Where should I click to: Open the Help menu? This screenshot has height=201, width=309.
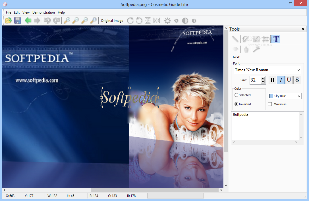[61, 12]
